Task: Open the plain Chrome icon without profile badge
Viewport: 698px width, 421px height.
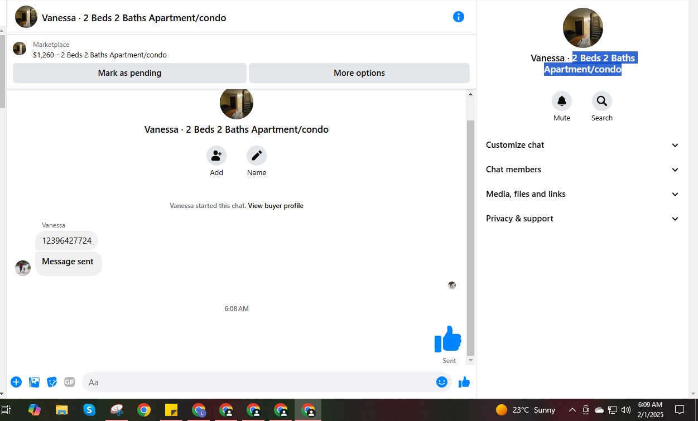Action: [x=144, y=410]
